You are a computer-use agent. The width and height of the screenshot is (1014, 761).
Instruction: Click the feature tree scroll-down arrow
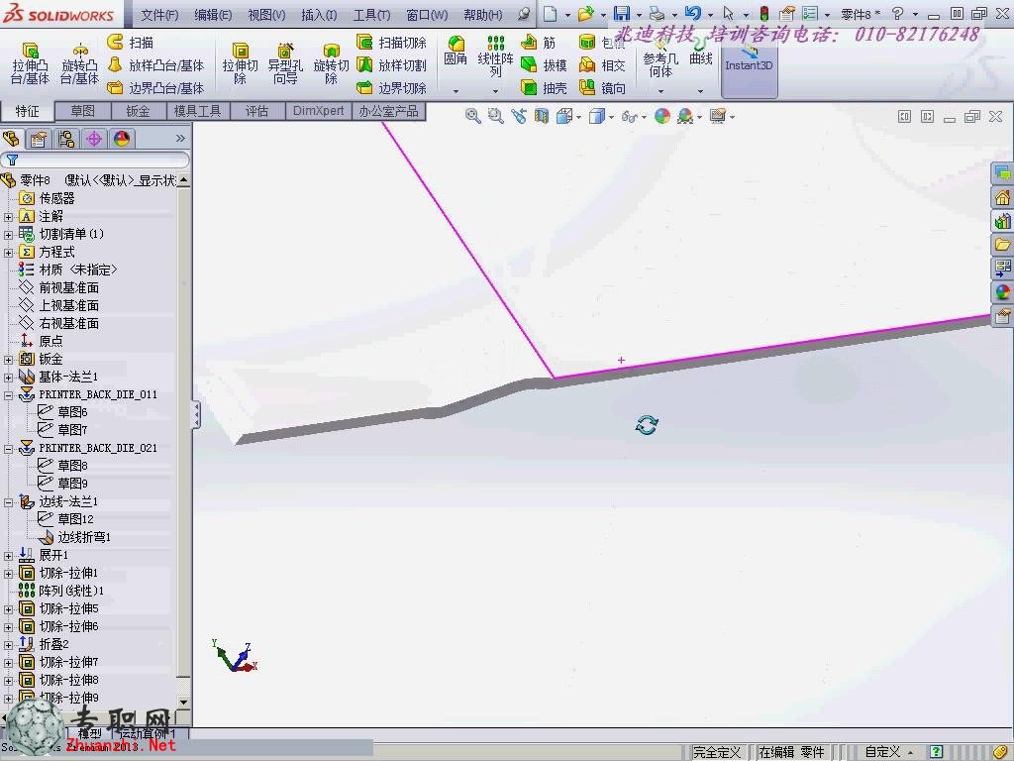click(183, 702)
